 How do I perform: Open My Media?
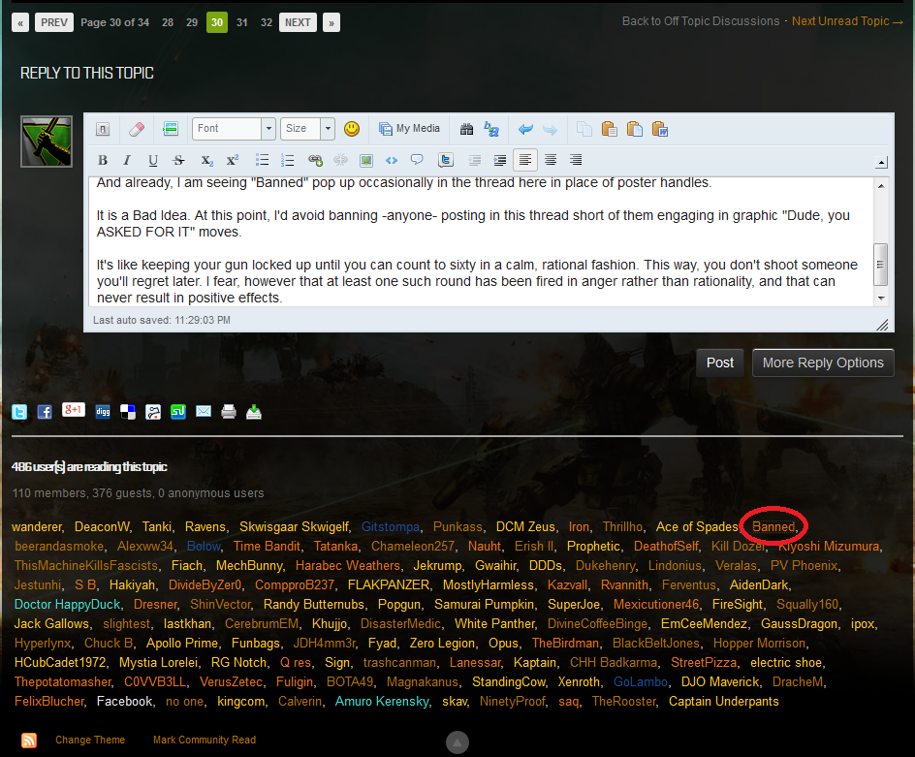tap(409, 129)
